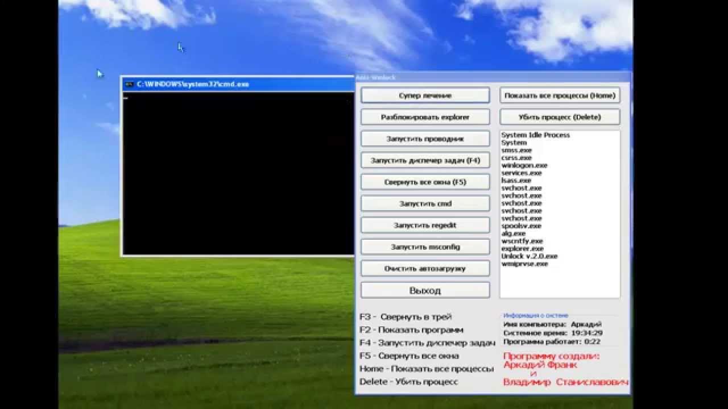Click the Системное время value
Viewport: 728px width, 409px height.
(x=587, y=333)
